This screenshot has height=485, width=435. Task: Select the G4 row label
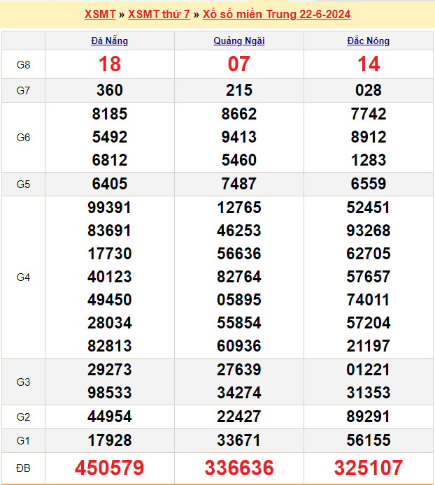pyautogui.click(x=23, y=277)
